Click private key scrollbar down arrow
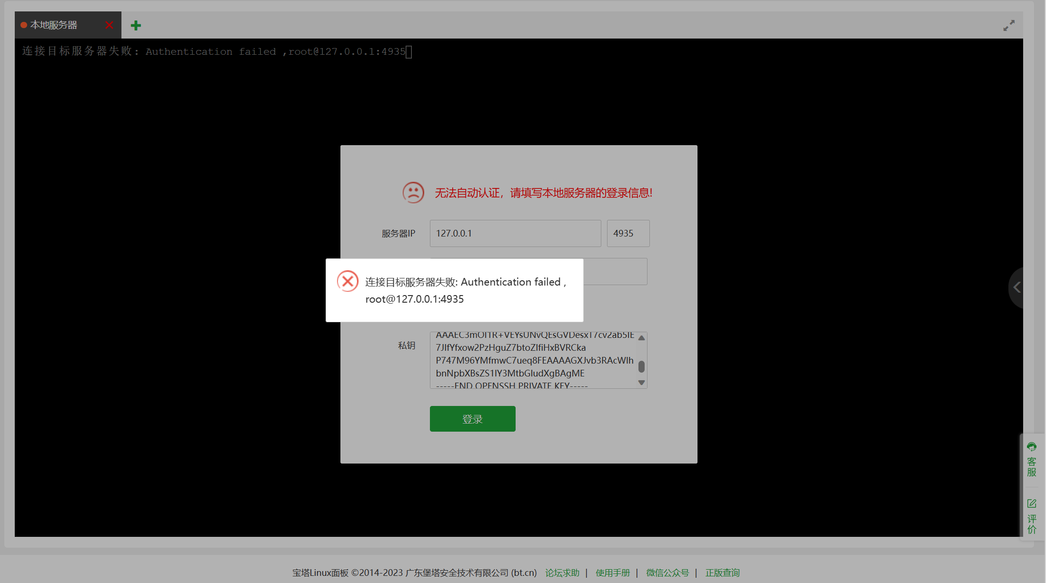The image size is (1046, 583). [x=641, y=383]
